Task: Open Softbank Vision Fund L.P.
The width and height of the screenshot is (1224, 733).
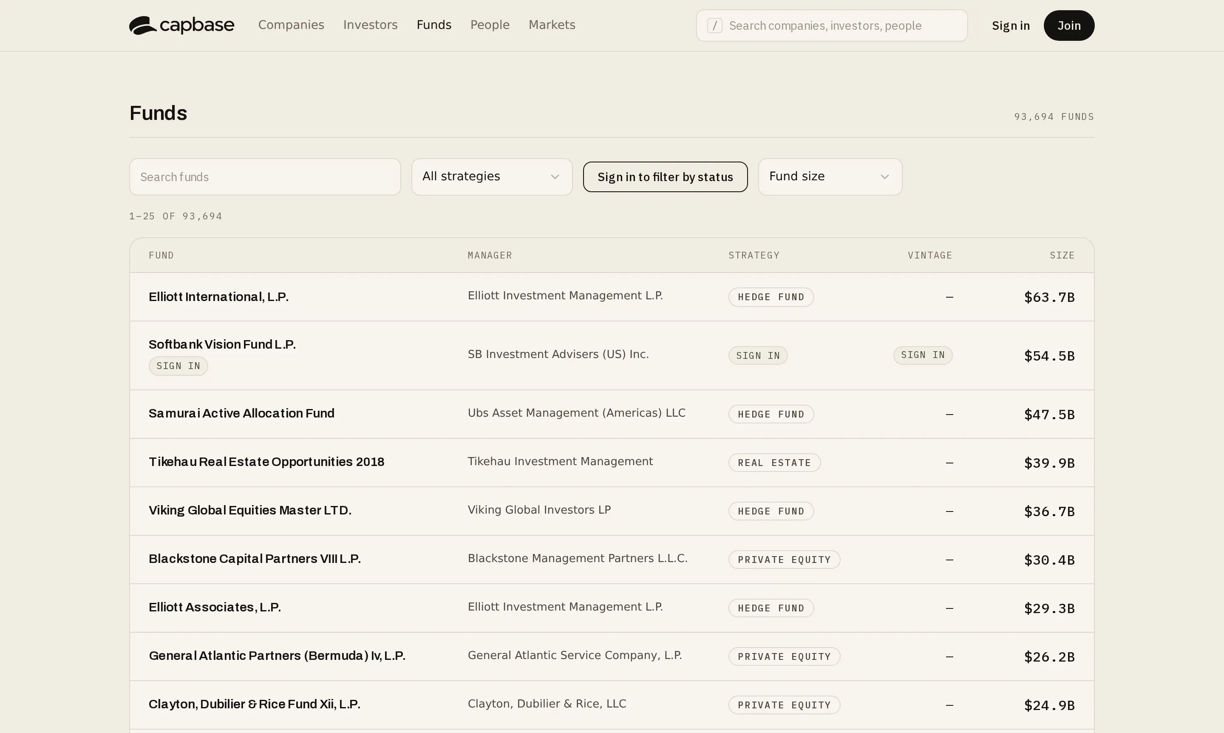Action: (222, 344)
